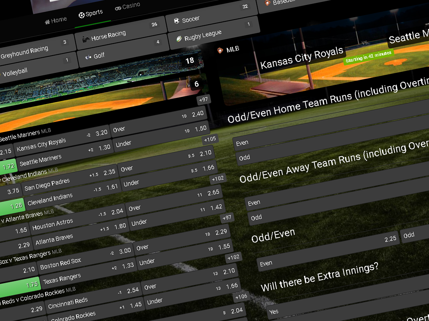Expand the +106 more markets badge
The image size is (429, 321).
point(242,296)
